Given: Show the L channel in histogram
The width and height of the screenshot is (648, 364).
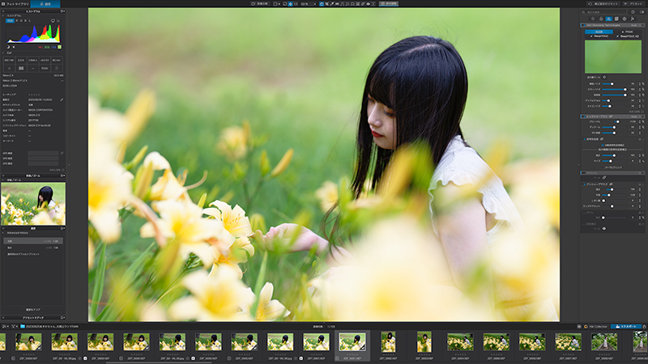Looking at the screenshot, I should [x=30, y=20].
